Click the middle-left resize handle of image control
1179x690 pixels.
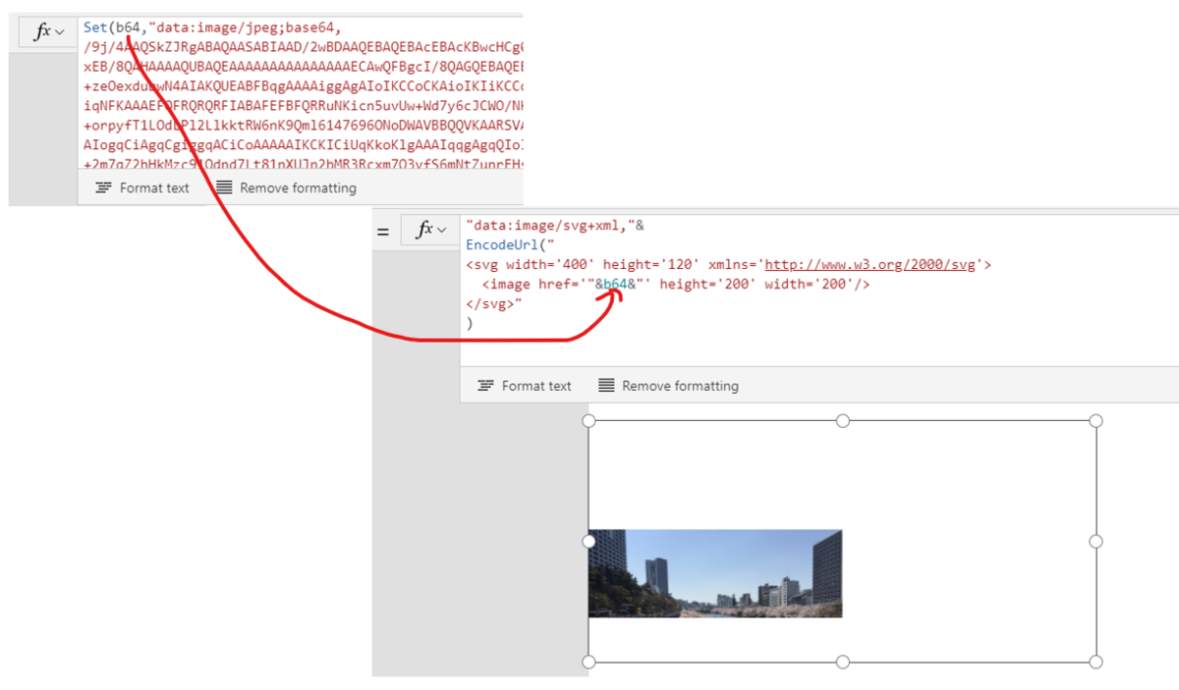coord(589,541)
